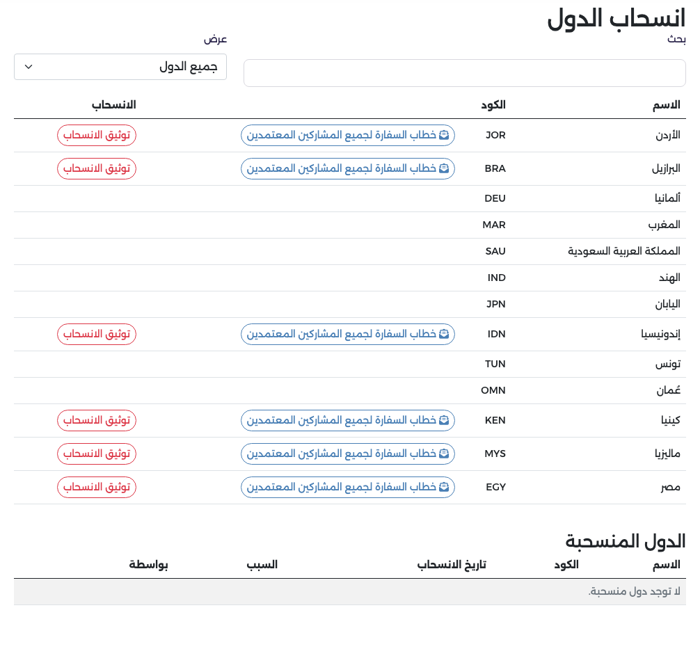700x649 pixels.
Task: Click توثيق الانسحاب for كينيا
Action: [x=97, y=420]
